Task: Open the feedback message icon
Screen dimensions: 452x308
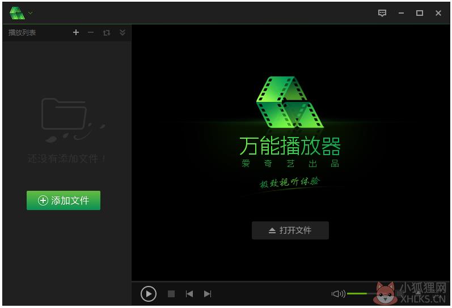Action: pyautogui.click(x=382, y=13)
